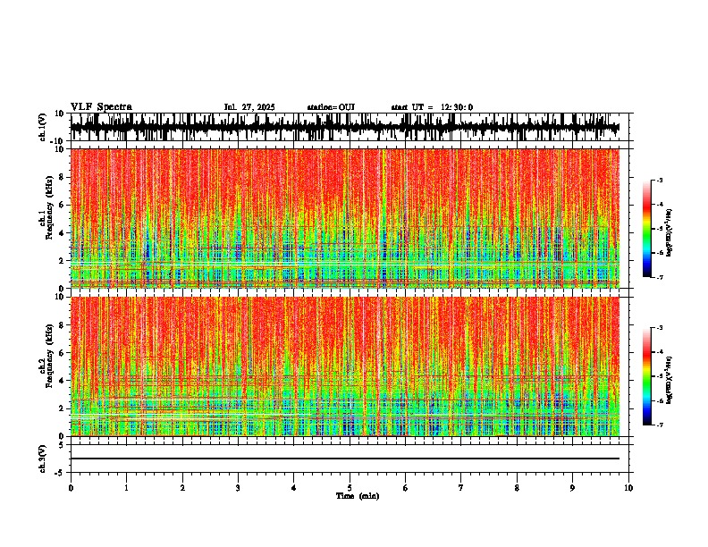Click the 'VLF Spectra' title
This screenshot has width=708, height=547.
click(x=101, y=107)
